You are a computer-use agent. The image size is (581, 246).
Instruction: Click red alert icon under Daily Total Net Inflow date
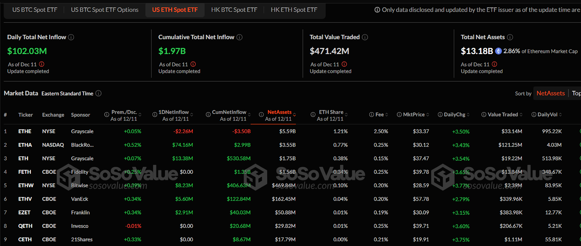[x=42, y=64]
